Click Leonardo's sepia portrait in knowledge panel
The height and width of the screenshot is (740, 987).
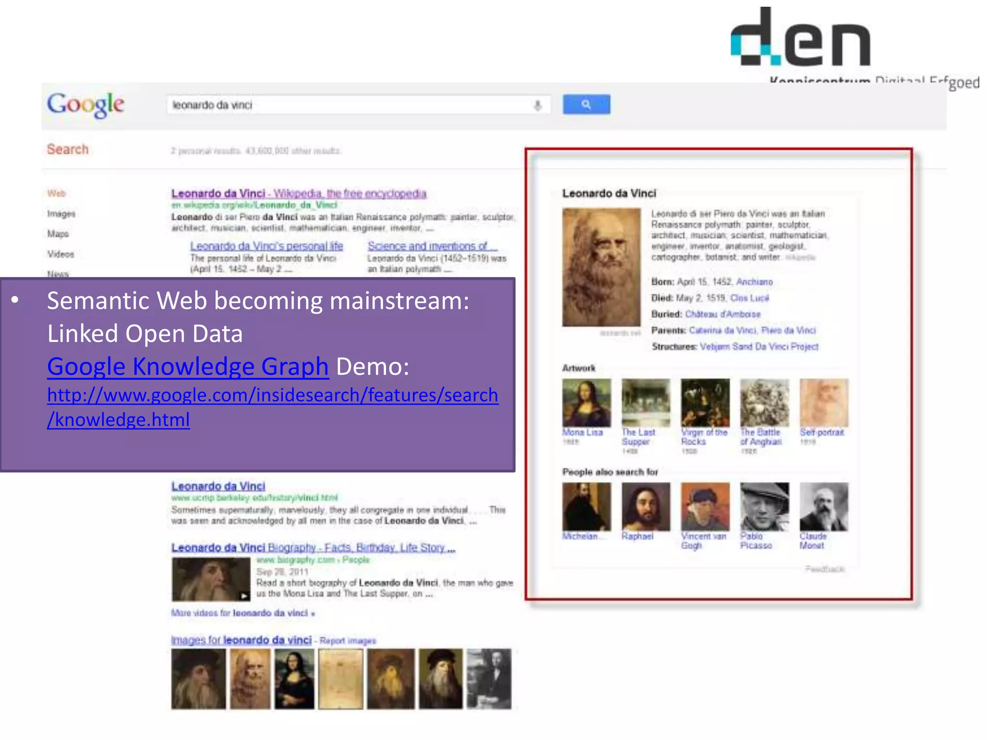click(x=601, y=267)
